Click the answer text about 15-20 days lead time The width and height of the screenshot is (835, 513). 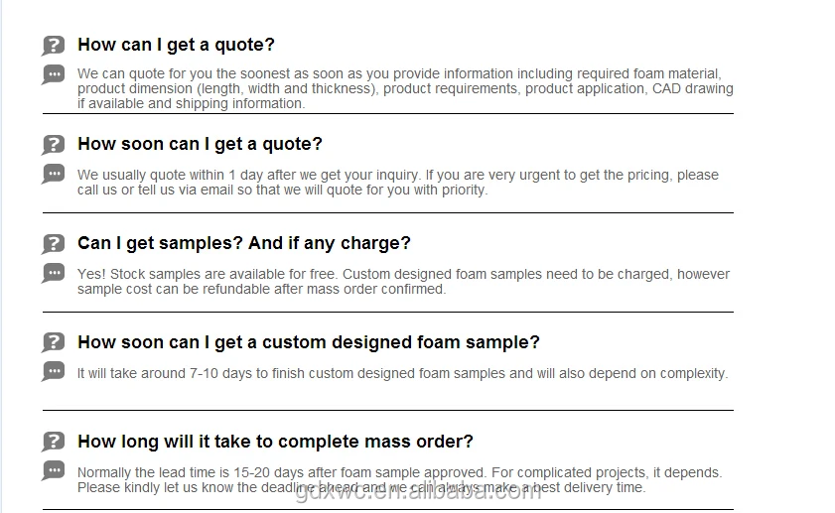399,479
